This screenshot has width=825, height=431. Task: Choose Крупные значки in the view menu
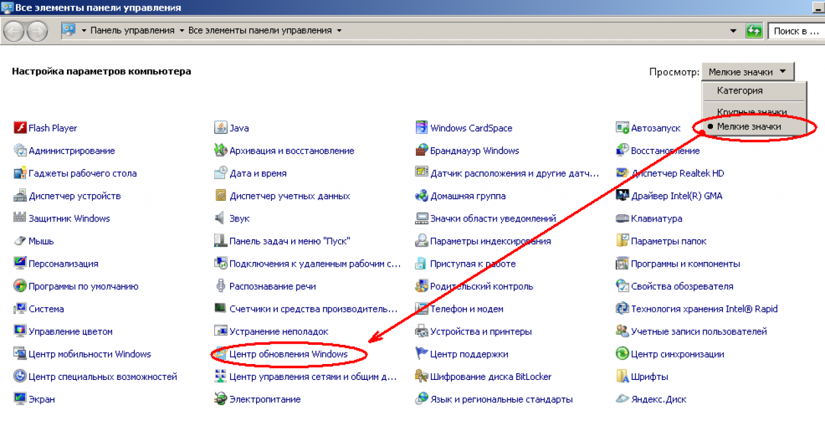pyautogui.click(x=751, y=112)
